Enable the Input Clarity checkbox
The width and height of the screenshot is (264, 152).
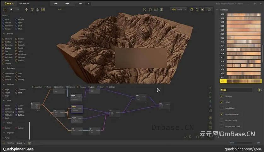click(x=221, y=108)
